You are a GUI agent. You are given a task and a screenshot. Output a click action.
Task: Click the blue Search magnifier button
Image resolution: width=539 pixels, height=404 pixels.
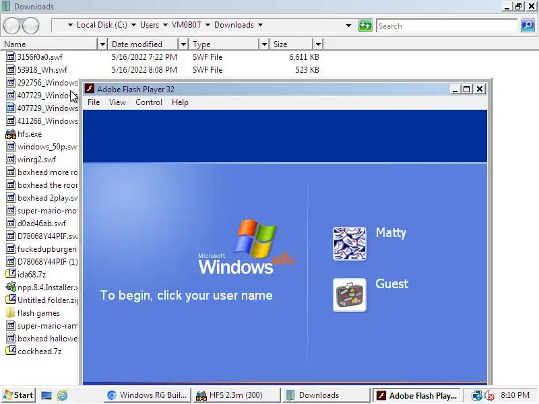click(528, 26)
